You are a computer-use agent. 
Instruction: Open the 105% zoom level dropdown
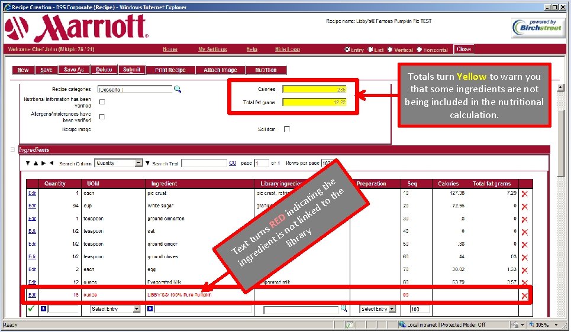pyautogui.click(x=556, y=324)
